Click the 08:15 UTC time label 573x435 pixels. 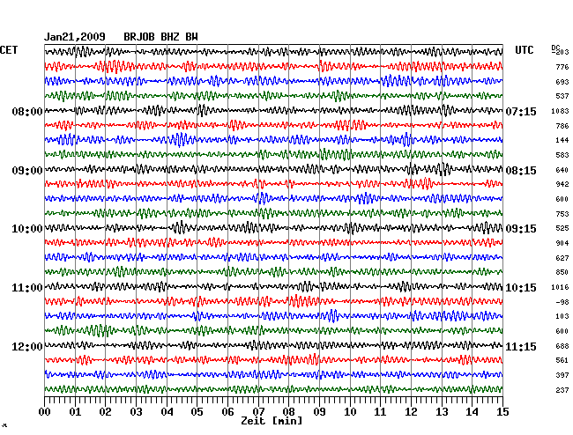coord(521,171)
